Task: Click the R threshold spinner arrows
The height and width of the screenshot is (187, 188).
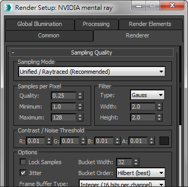Action: click(49, 141)
